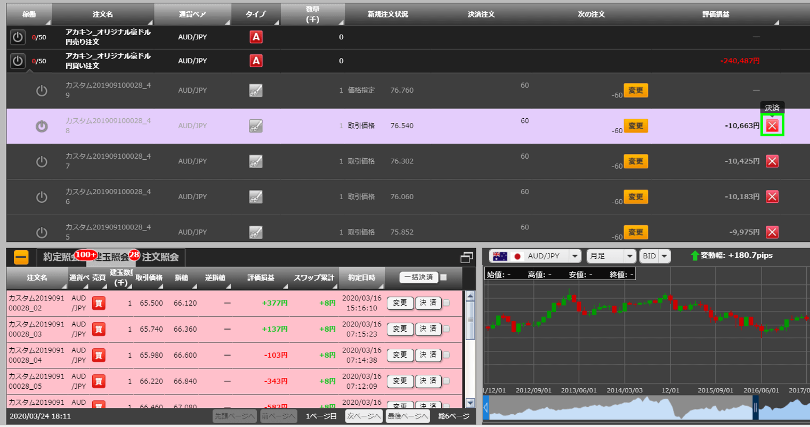
Task: Tick the checkbox beside 一括決済
Action: click(443, 277)
